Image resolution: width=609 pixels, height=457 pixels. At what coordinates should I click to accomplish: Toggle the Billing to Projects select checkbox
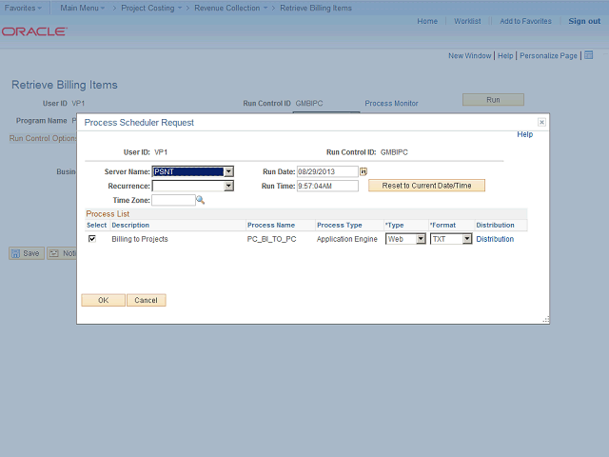tap(92, 239)
